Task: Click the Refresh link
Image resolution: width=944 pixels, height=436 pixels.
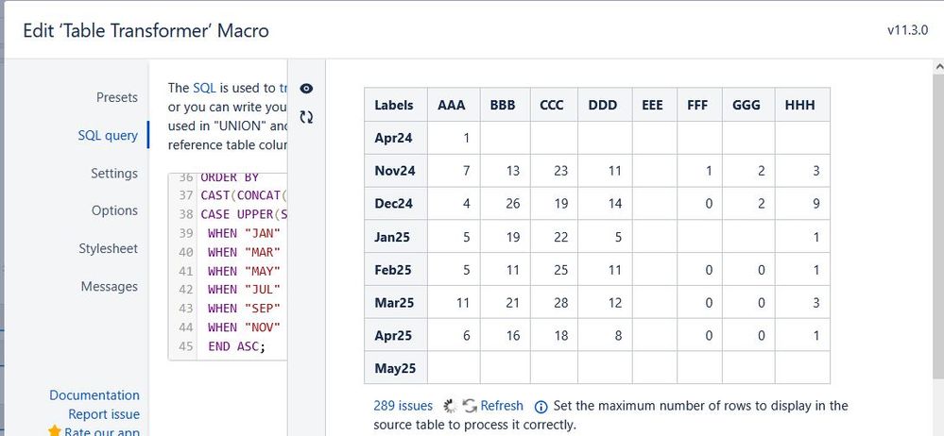Action: click(x=502, y=406)
